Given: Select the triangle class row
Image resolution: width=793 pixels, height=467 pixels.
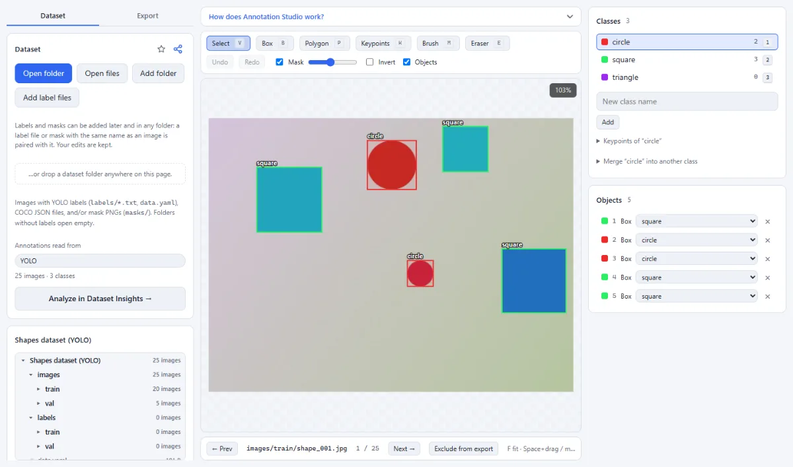Looking at the screenshot, I should [x=687, y=77].
